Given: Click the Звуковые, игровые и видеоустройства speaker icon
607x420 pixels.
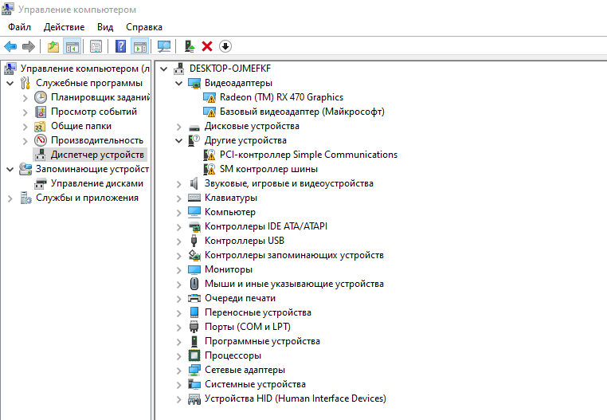Looking at the screenshot, I should click(x=194, y=183).
